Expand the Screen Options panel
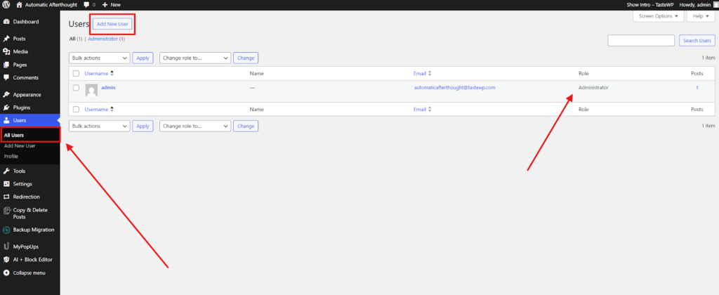 (x=657, y=16)
